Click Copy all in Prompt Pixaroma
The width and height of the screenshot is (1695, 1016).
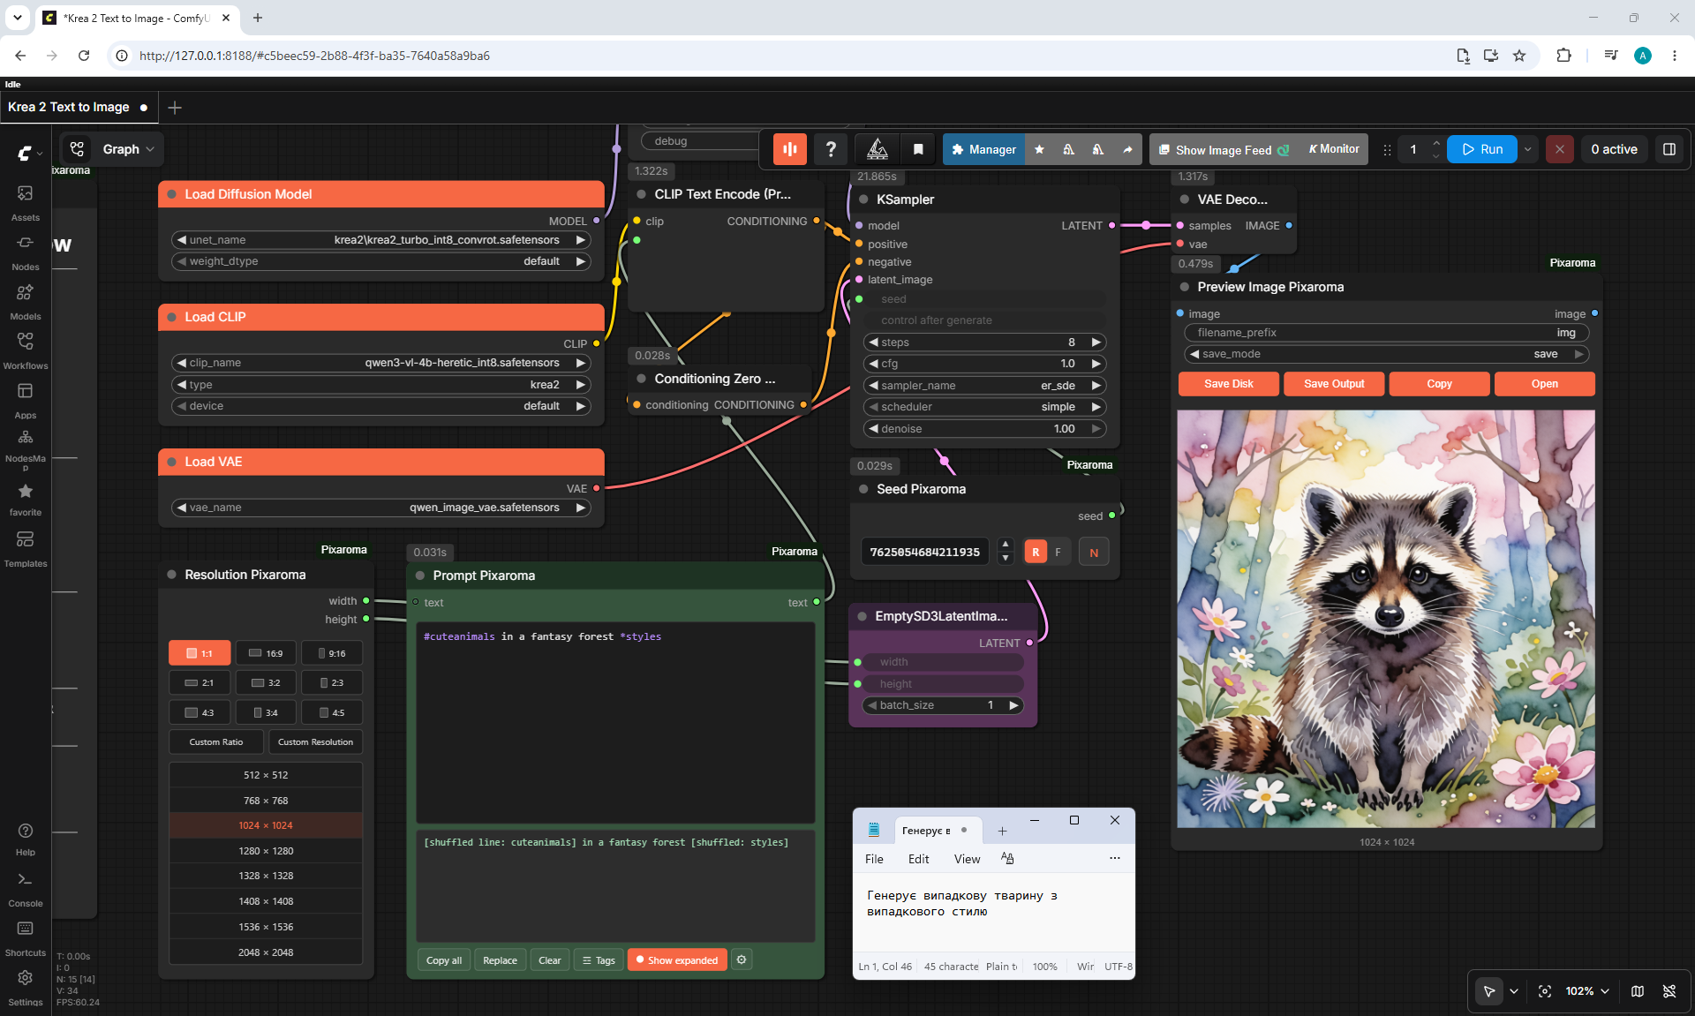click(x=444, y=960)
